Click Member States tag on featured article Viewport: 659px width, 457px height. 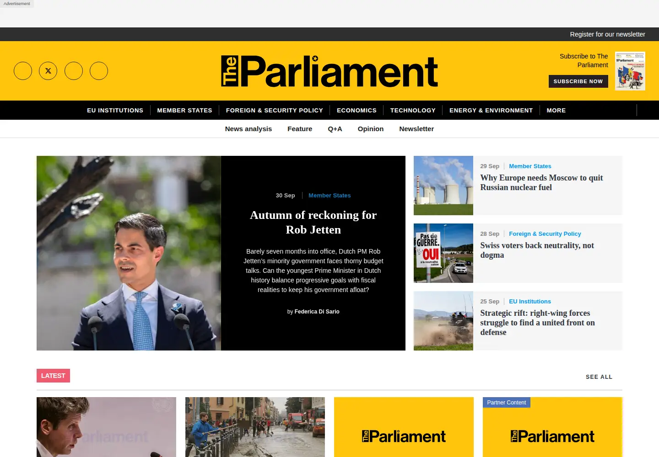[329, 195]
